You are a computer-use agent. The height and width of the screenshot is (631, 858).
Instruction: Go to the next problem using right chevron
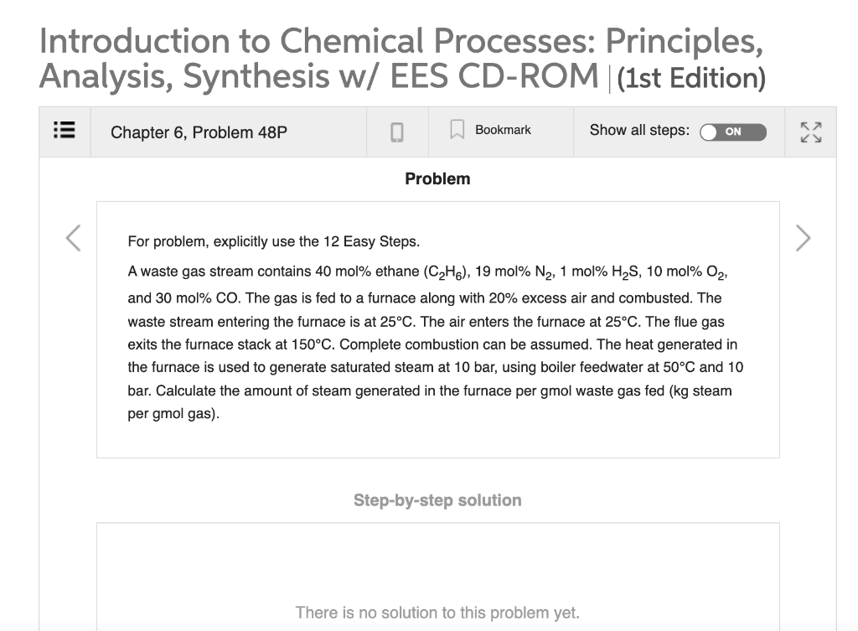(802, 238)
